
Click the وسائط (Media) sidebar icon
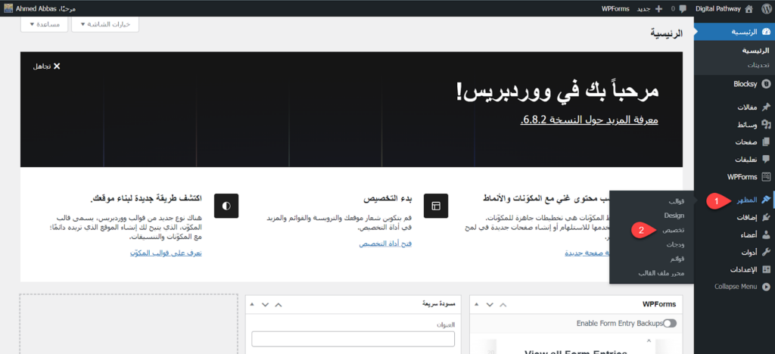tap(766, 124)
